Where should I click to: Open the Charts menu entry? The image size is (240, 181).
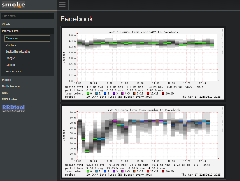pos(6,24)
